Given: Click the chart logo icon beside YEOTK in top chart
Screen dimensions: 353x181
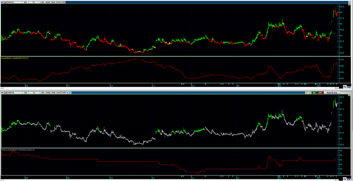Looking at the screenshot, I should tap(5, 2).
